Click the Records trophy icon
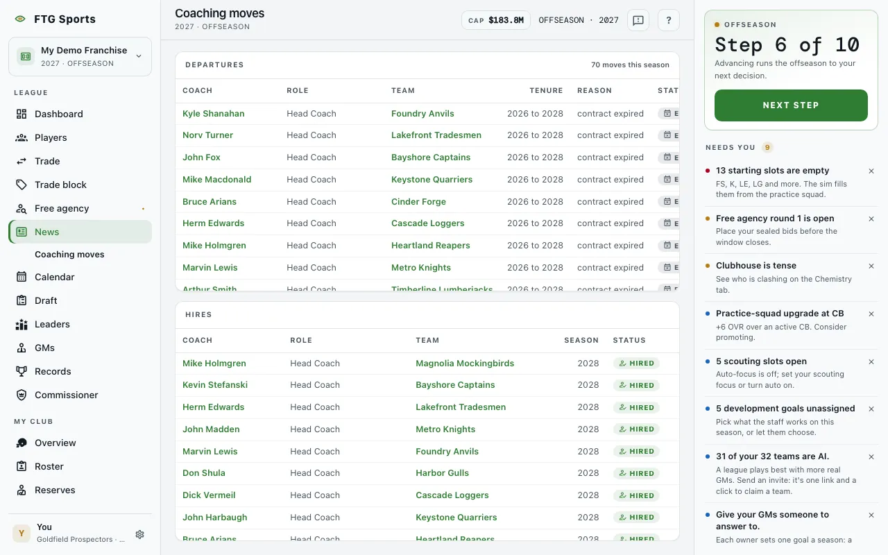 pyautogui.click(x=22, y=371)
